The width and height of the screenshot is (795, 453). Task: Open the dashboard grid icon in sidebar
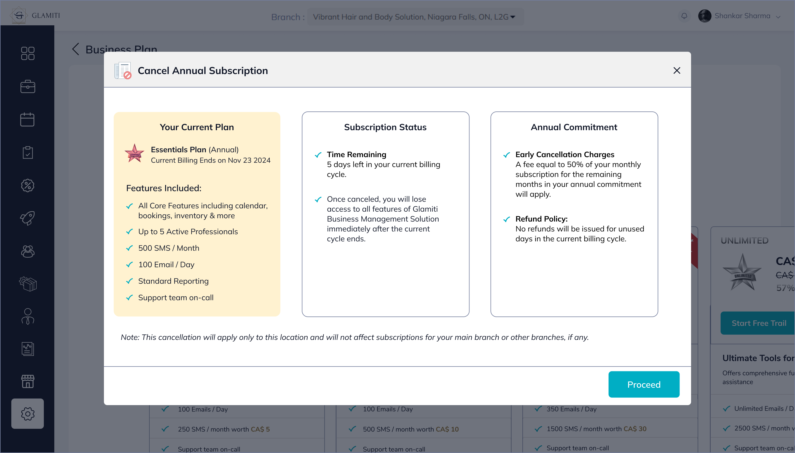coord(27,53)
